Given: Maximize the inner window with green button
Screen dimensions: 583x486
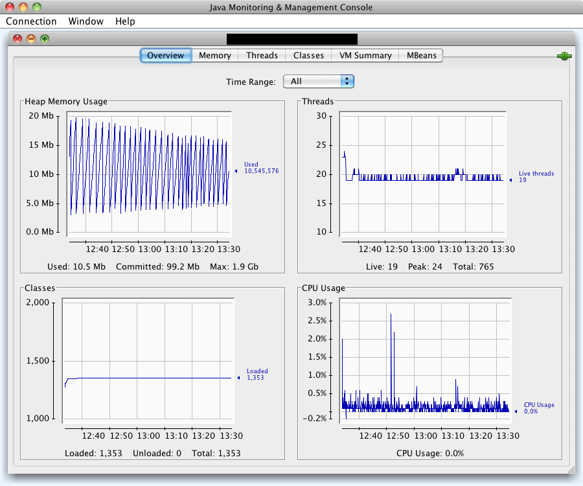Looking at the screenshot, I should click(45, 39).
